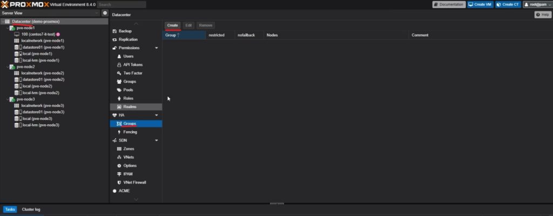Collapse the Datacenter tree expander

coord(3,22)
